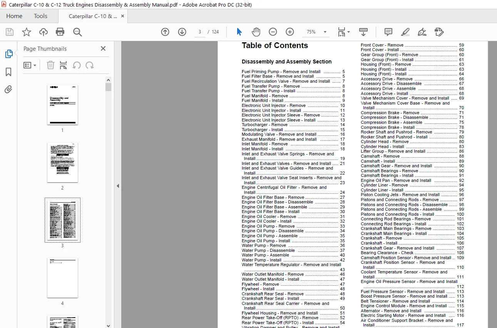Open the Page Thumbnails sidebar icon
This screenshot has height=328, width=497.
pyautogui.click(x=8, y=54)
